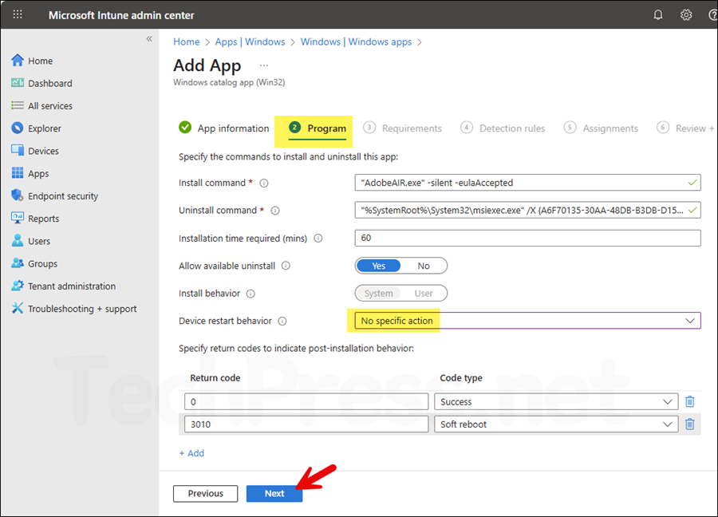Go to the Detection rules step tab
This screenshot has width=718, height=517.
[x=503, y=128]
